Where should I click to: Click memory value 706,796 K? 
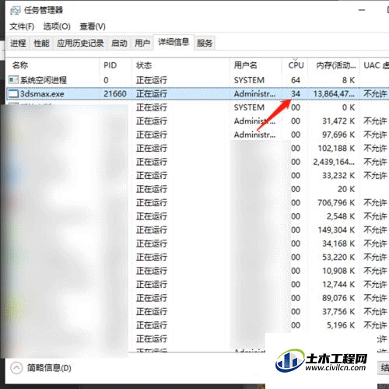pos(336,202)
